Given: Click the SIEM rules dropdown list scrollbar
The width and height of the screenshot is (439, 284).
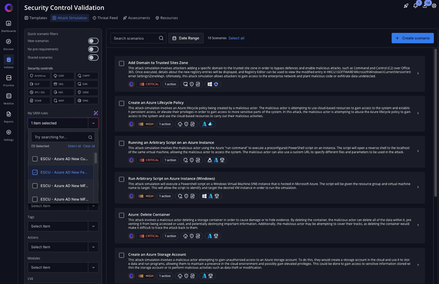Looking at the screenshot, I should (96, 158).
